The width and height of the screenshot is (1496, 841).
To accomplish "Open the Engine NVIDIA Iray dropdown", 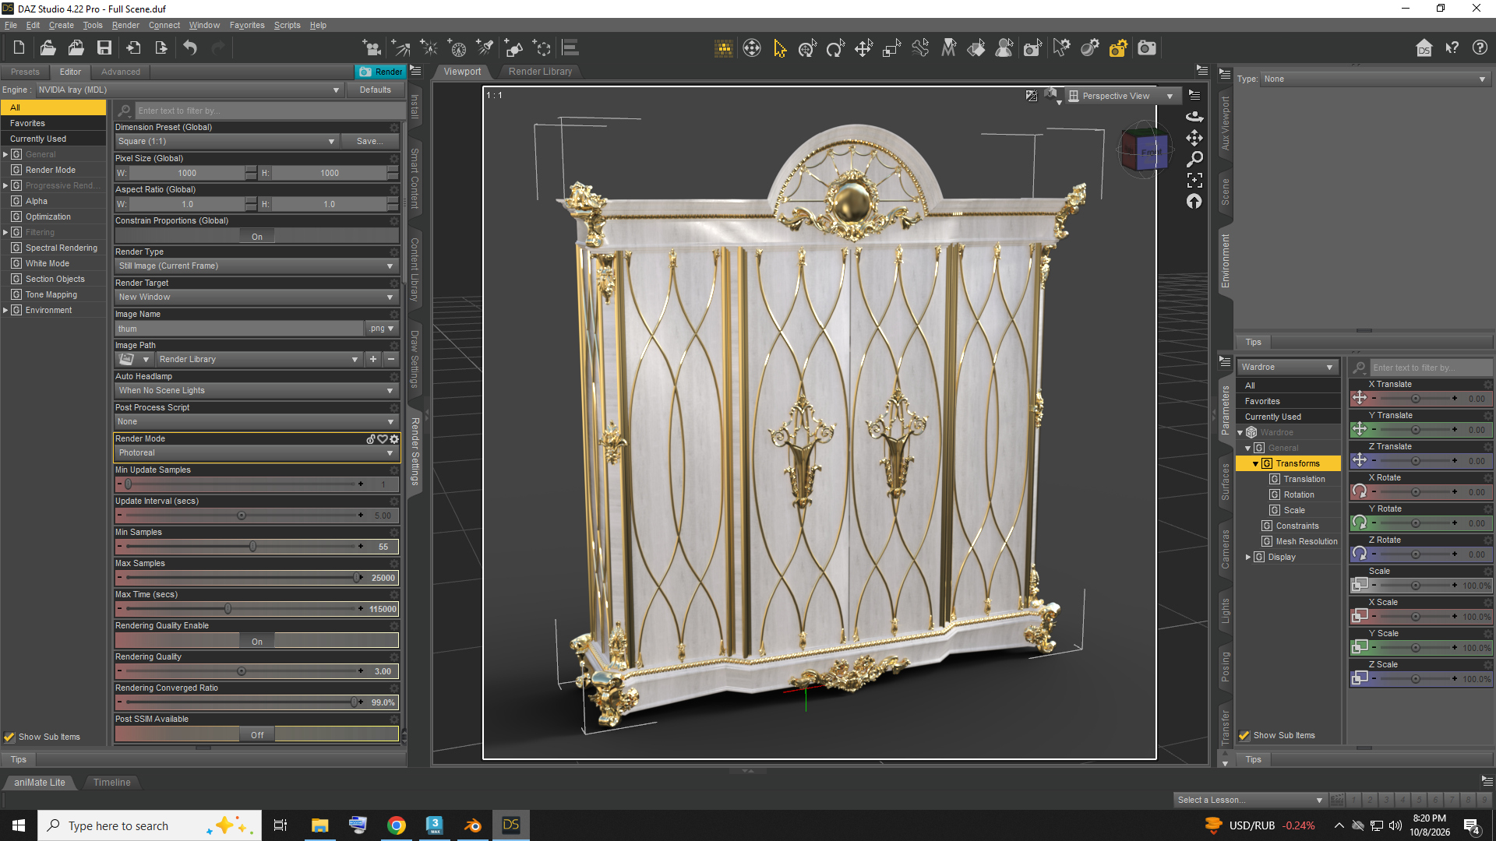I will 189,90.
